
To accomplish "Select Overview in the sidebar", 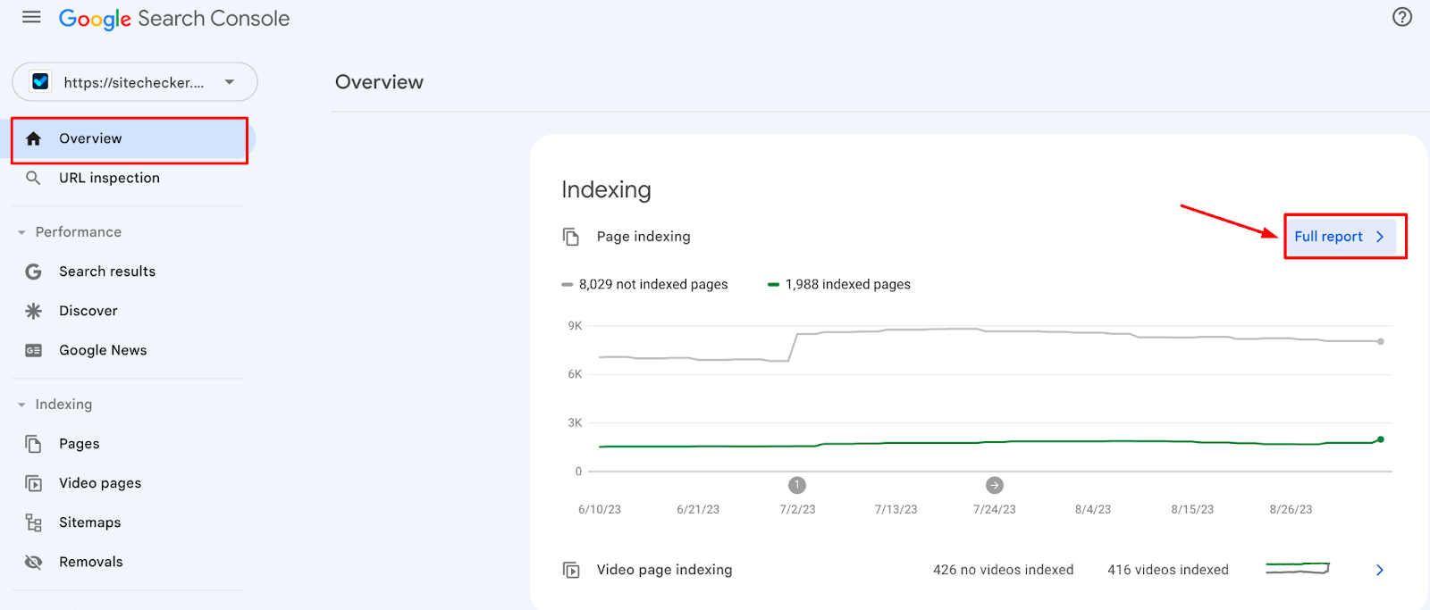I will pos(130,139).
